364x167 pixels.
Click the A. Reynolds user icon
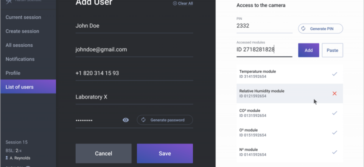coord(7,158)
